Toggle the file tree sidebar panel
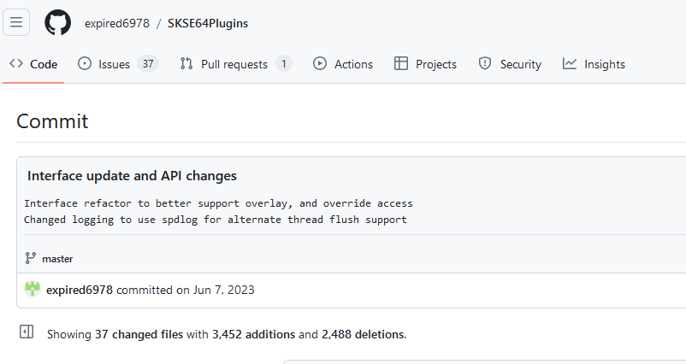Screen dimensions: 686x364 coord(27,333)
